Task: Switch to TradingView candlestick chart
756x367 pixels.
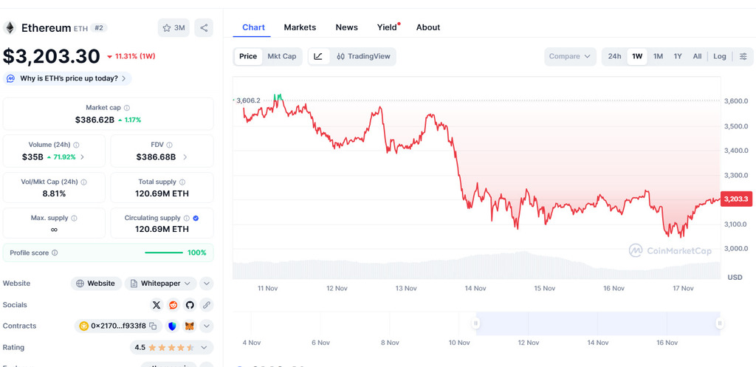Action: (x=363, y=56)
